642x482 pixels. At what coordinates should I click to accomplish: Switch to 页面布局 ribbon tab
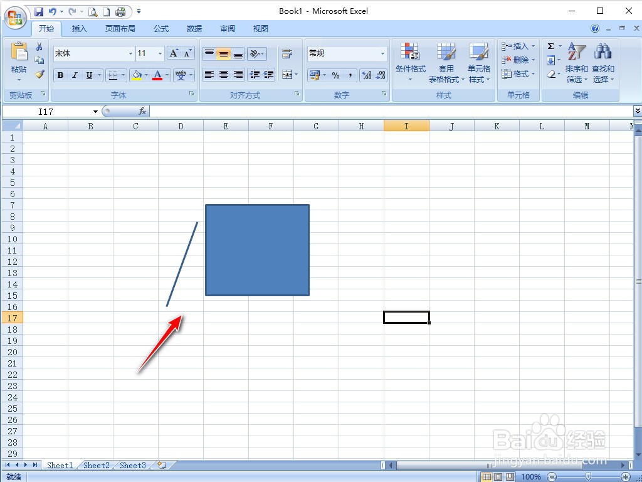pos(120,28)
